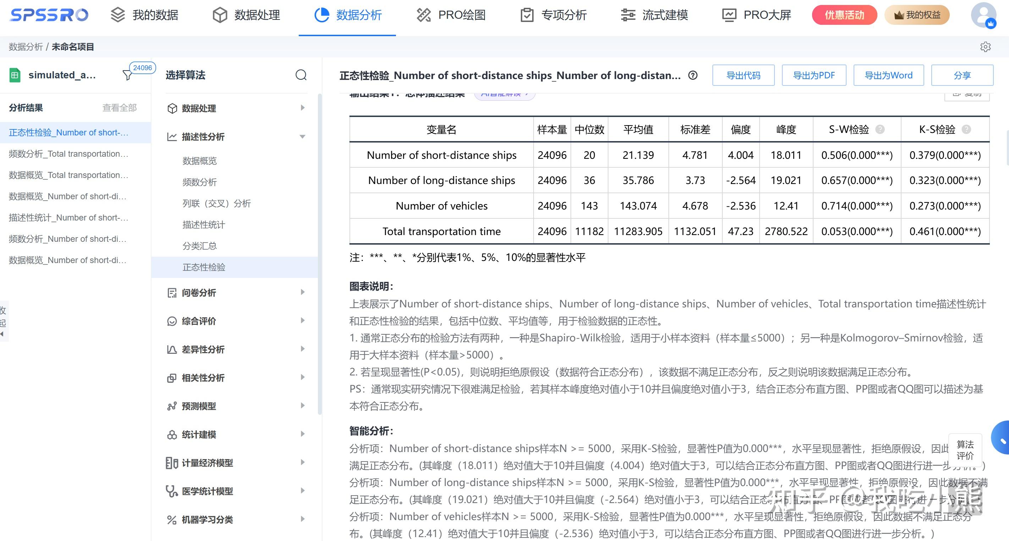Screen dimensions: 1009x541
Task: Open 查看全部 analysis results link
Action: pos(120,108)
